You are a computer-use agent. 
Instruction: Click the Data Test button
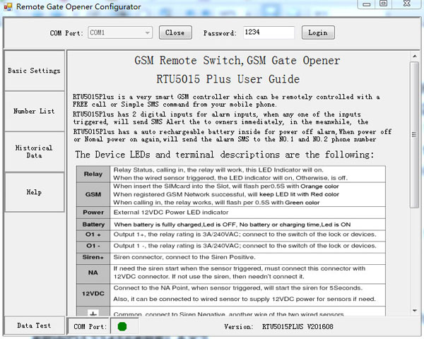[x=35, y=326]
